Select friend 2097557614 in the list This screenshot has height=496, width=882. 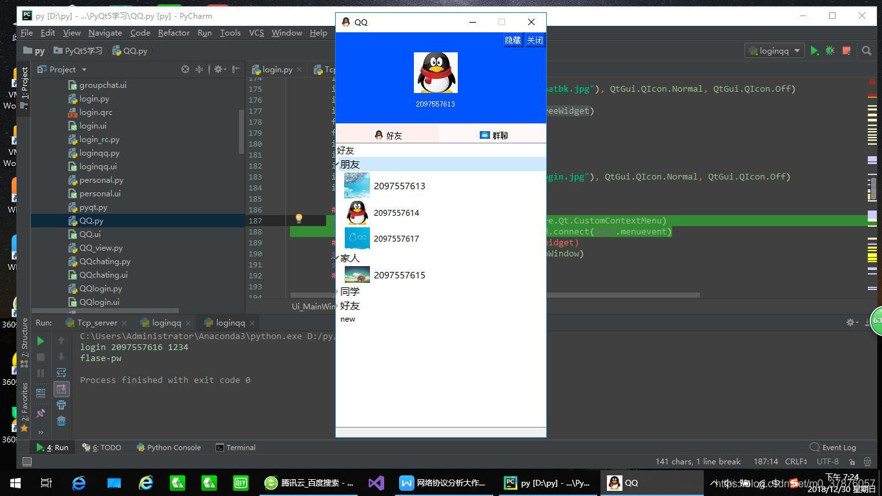(396, 212)
